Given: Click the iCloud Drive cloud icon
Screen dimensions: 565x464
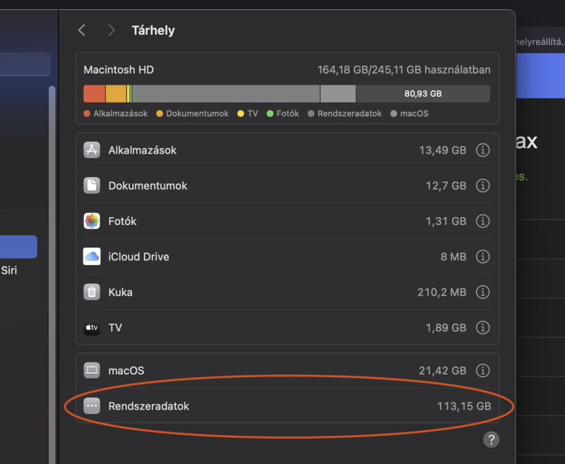Looking at the screenshot, I should (x=92, y=257).
